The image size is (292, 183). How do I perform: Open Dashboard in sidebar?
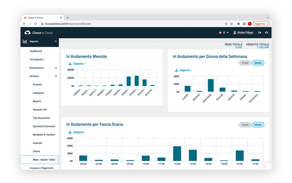[36, 51]
